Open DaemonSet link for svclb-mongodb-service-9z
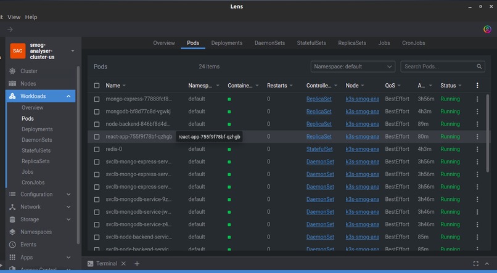Image resolution: width=497 pixels, height=273 pixels. [320, 199]
